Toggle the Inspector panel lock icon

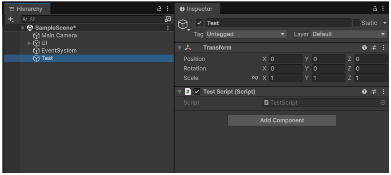tap(375, 9)
